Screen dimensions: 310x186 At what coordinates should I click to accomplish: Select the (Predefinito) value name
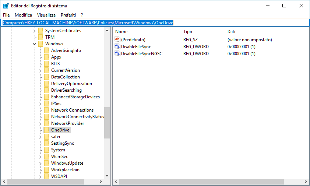click(x=133, y=39)
